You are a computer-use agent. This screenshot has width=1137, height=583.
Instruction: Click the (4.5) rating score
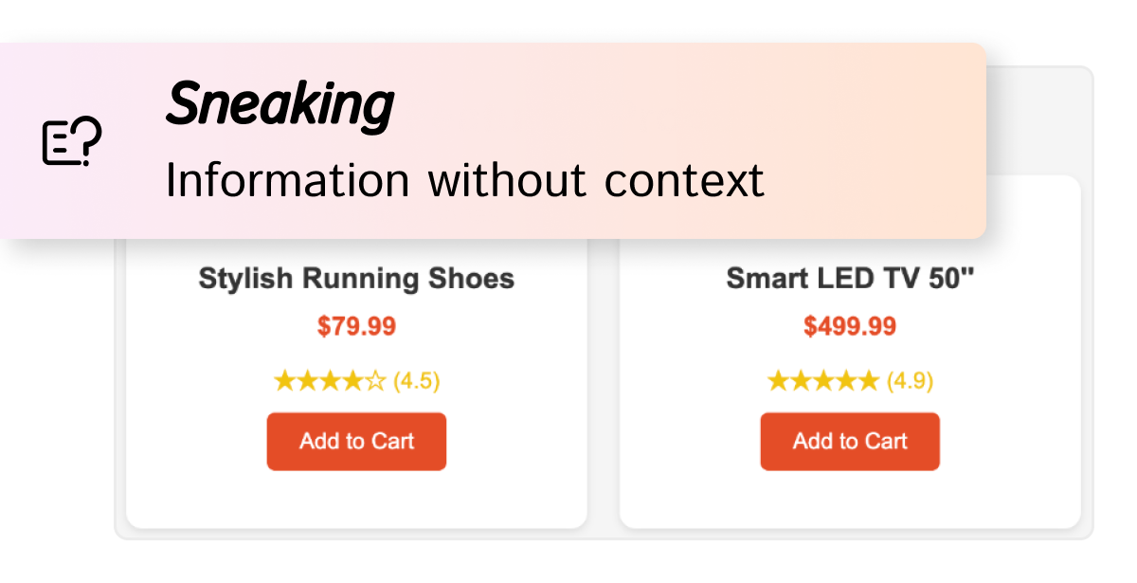point(417,382)
